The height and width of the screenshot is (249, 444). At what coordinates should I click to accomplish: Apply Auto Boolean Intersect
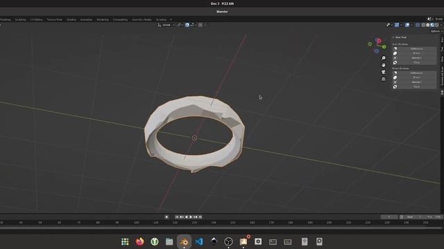(x=414, y=58)
